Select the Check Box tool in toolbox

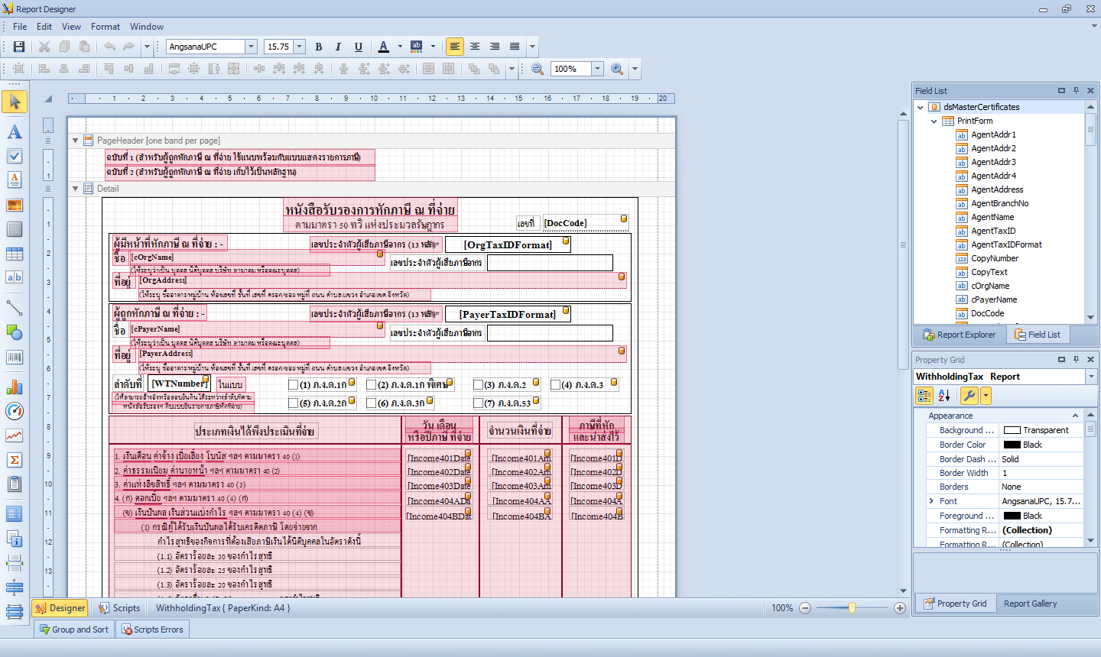point(15,156)
